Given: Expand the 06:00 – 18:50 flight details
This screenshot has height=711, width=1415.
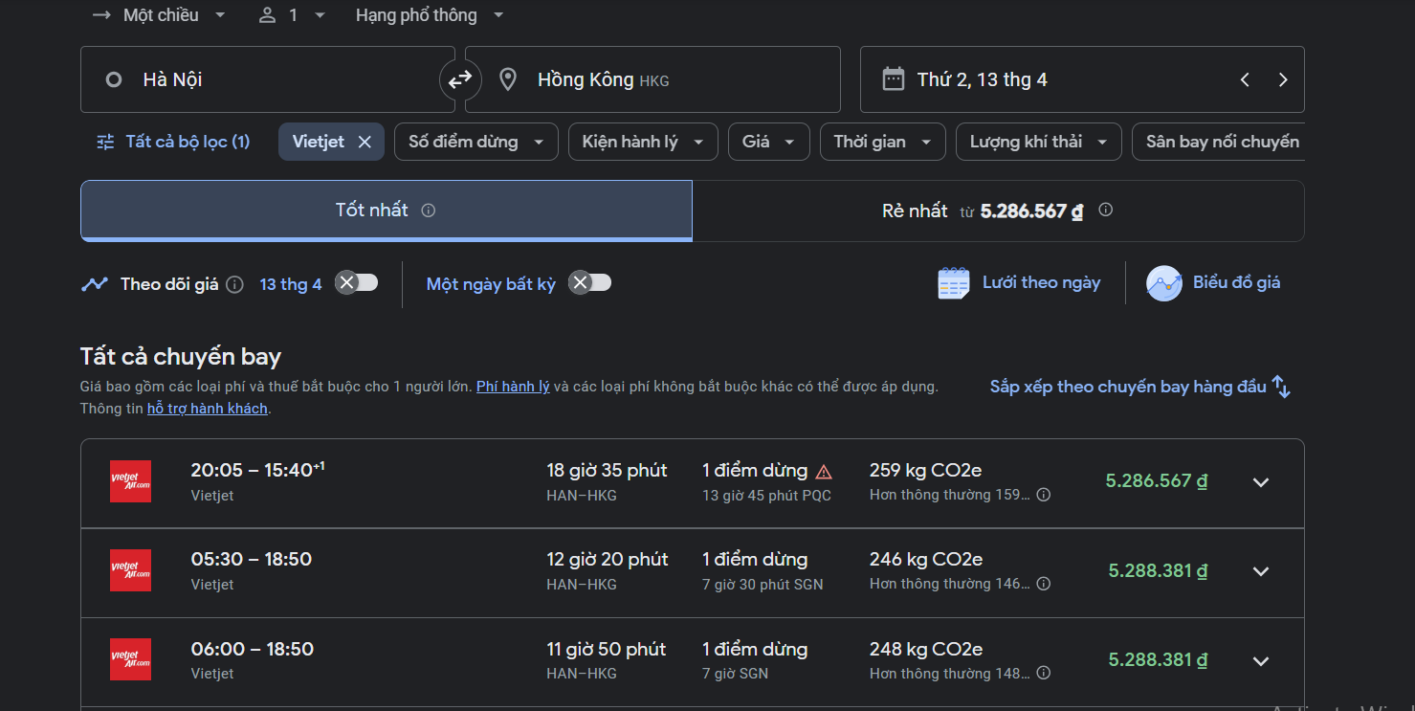Looking at the screenshot, I should 1261,661.
